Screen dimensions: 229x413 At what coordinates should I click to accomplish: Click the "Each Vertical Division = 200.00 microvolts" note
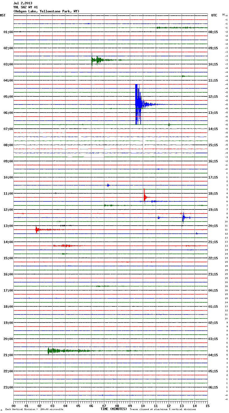34,409
